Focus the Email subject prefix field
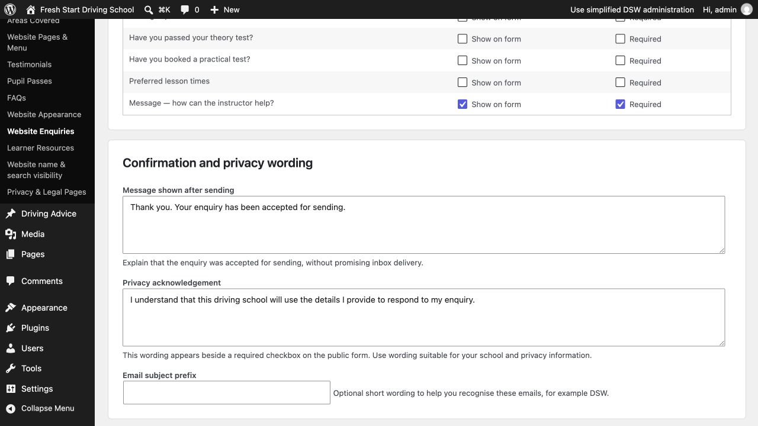758x426 pixels. click(x=226, y=392)
